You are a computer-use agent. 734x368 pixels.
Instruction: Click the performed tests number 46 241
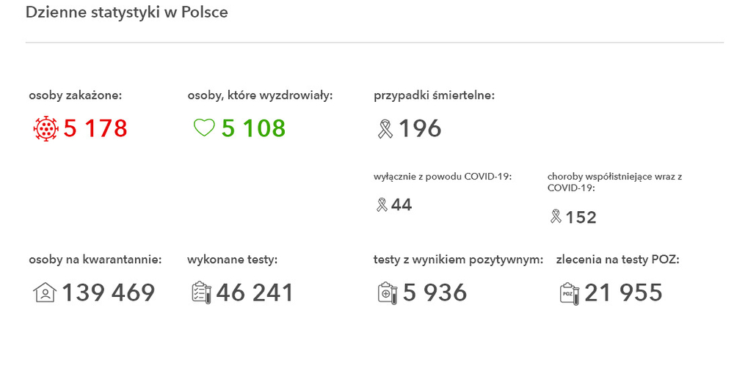coord(255,292)
